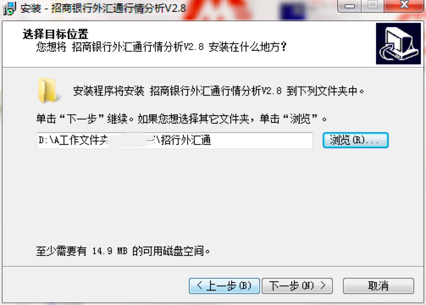Cancel the installation with 取消
The width and height of the screenshot is (426, 305).
378,286
